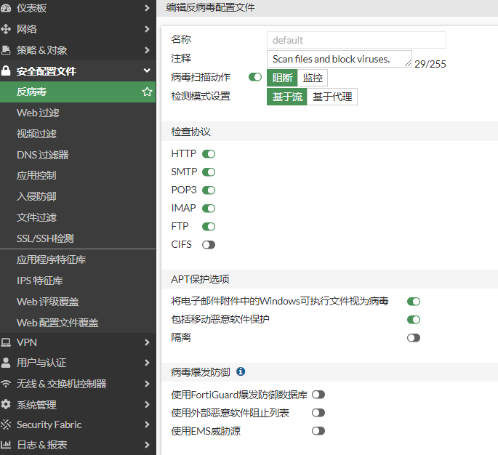
Task: Click the 无线＆交换机控制器 wifi icon
Action: 7,384
